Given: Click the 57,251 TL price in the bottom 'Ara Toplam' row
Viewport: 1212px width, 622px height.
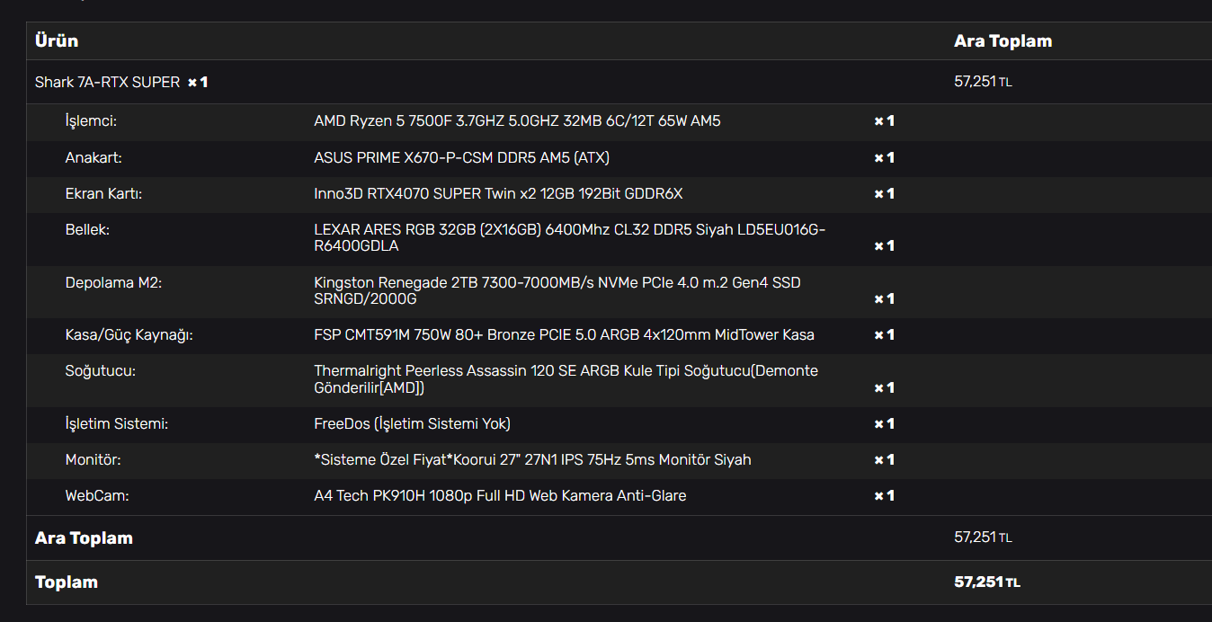Looking at the screenshot, I should click(x=983, y=538).
